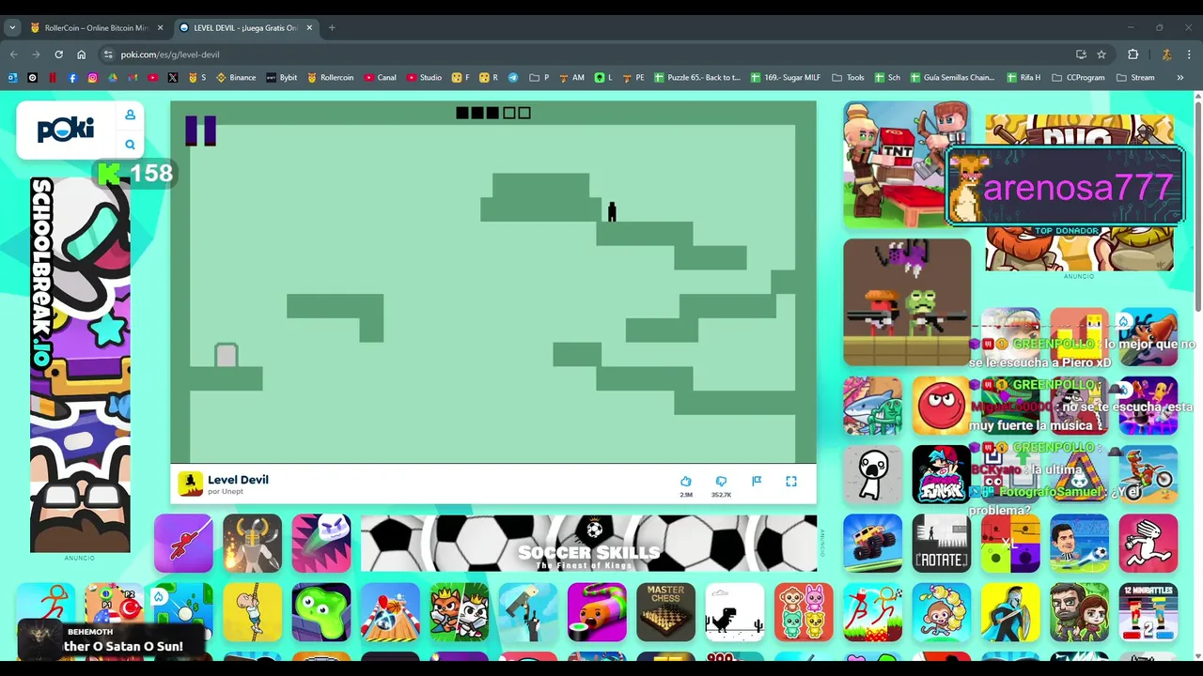
Task: Open the Rollercoin bookmark
Action: point(331,78)
